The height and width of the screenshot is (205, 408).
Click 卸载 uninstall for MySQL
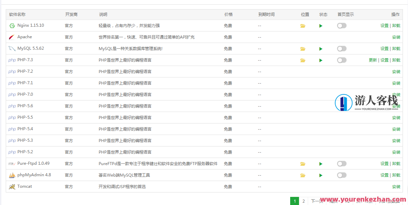pyautogui.click(x=396, y=49)
